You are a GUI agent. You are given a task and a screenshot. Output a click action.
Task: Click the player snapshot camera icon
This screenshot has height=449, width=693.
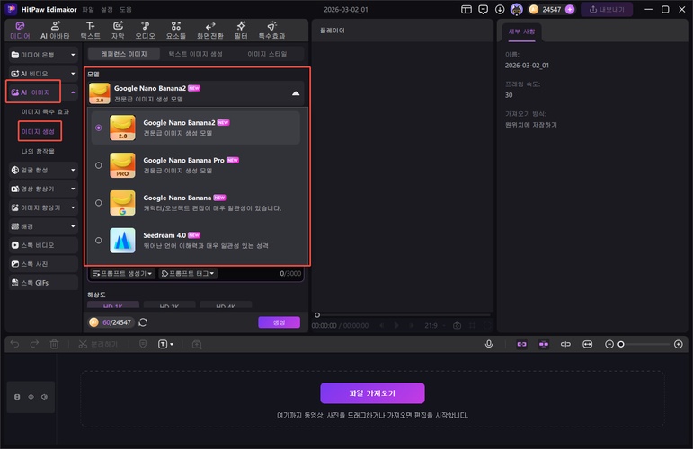pyautogui.click(x=457, y=325)
